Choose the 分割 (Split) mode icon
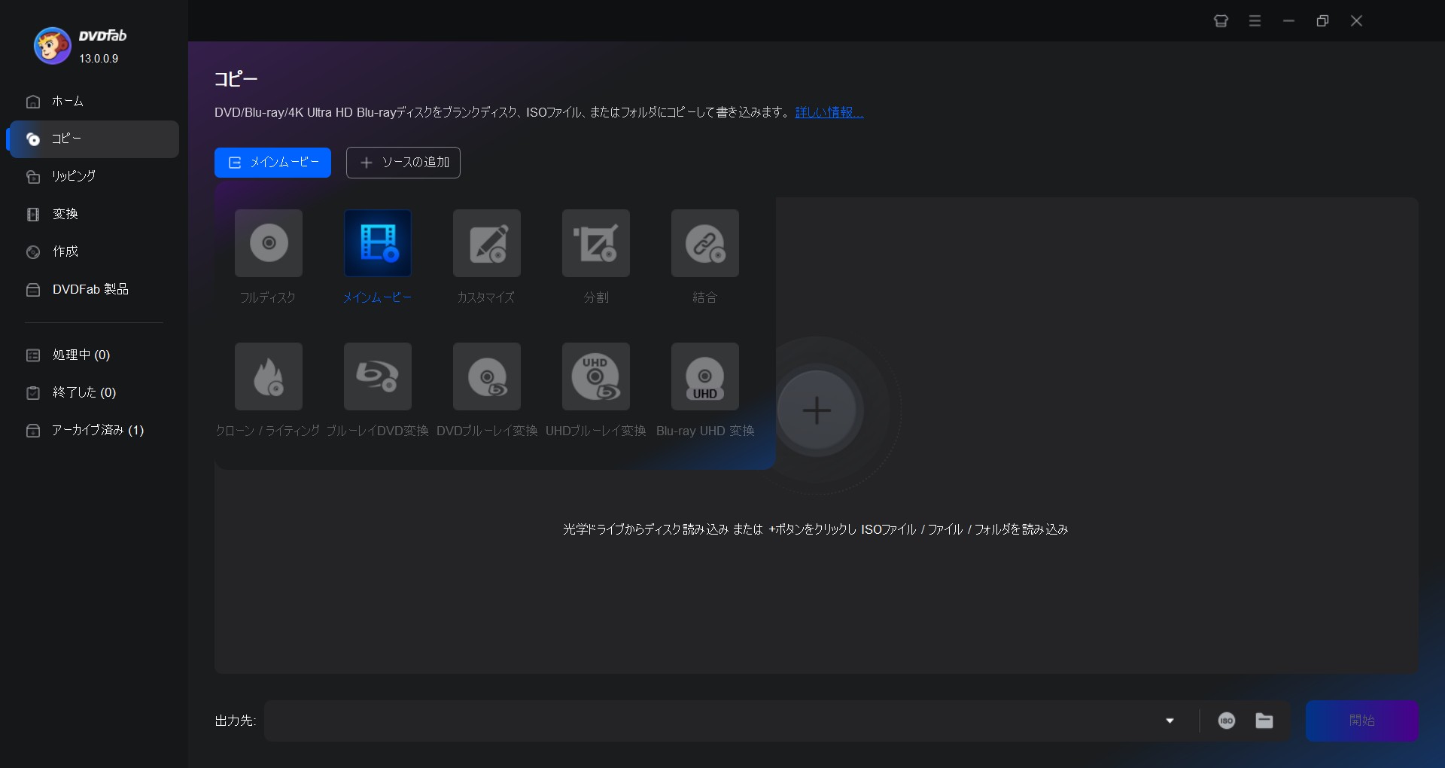 (596, 243)
